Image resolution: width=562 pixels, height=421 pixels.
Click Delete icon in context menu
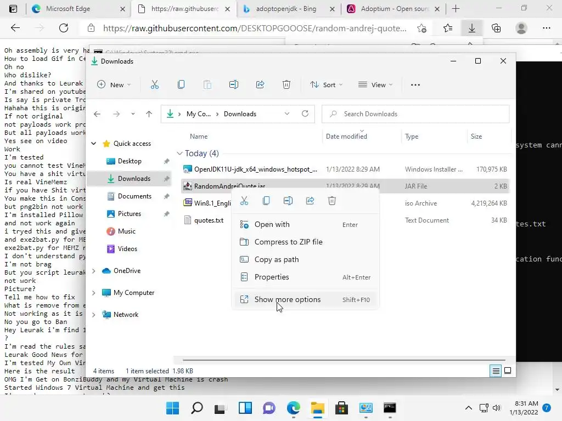332,201
